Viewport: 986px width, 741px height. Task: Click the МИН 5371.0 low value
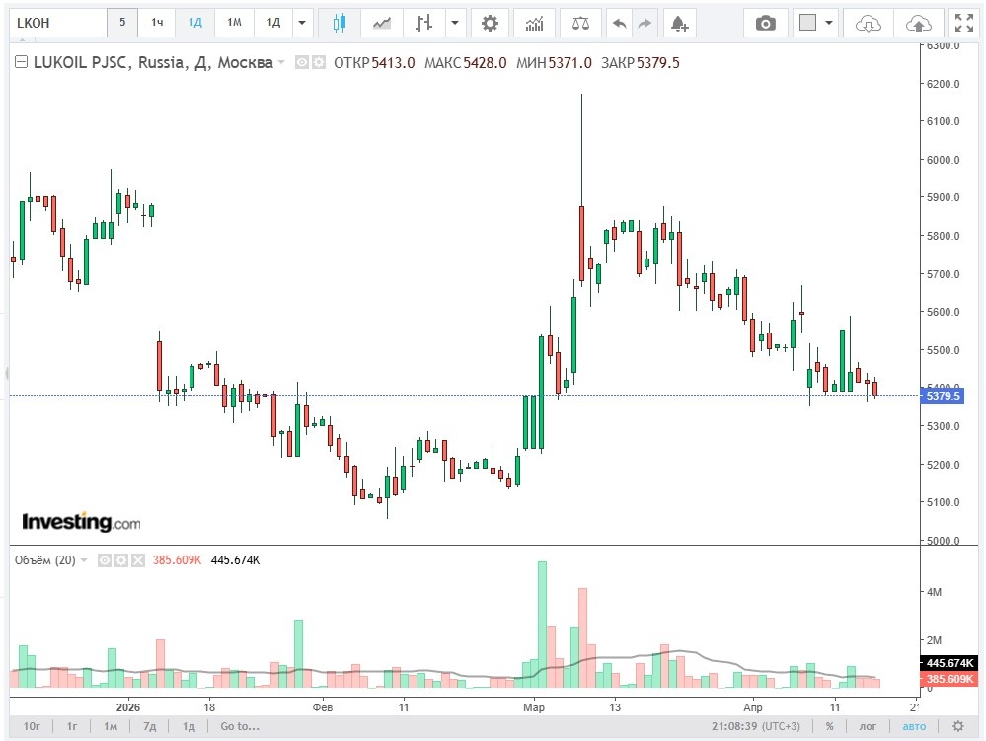click(x=554, y=63)
